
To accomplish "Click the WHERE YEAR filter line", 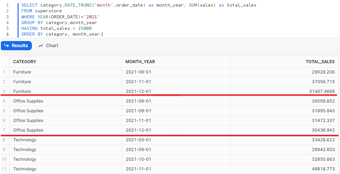I will (x=60, y=17).
